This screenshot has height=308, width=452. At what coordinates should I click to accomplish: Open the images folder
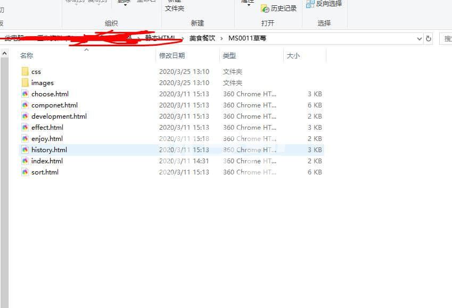(25, 82)
